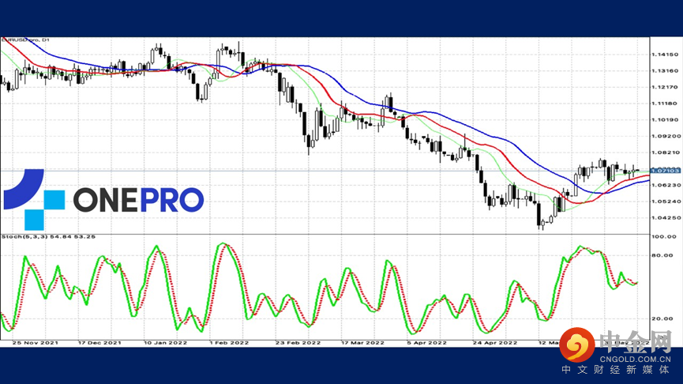Viewport: 683px width, 384px height.
Task: Select the 10 Jan 2022 date marker
Action: [x=166, y=343]
